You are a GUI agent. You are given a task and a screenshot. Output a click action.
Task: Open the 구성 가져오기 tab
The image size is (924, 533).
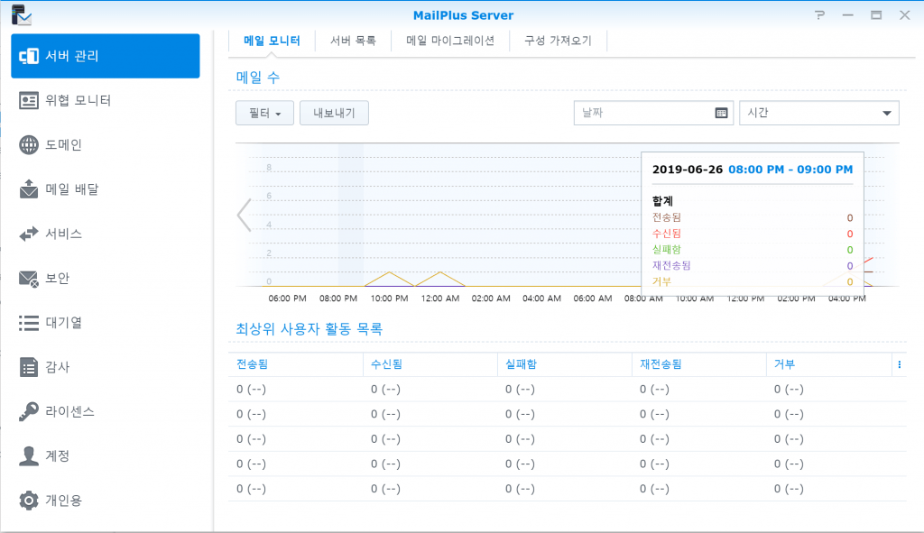558,41
